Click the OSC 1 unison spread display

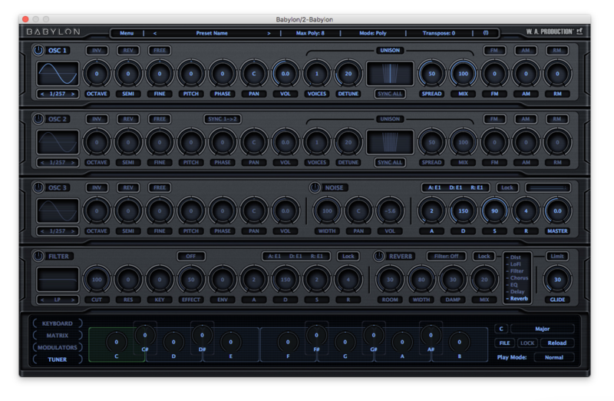pyautogui.click(x=390, y=74)
